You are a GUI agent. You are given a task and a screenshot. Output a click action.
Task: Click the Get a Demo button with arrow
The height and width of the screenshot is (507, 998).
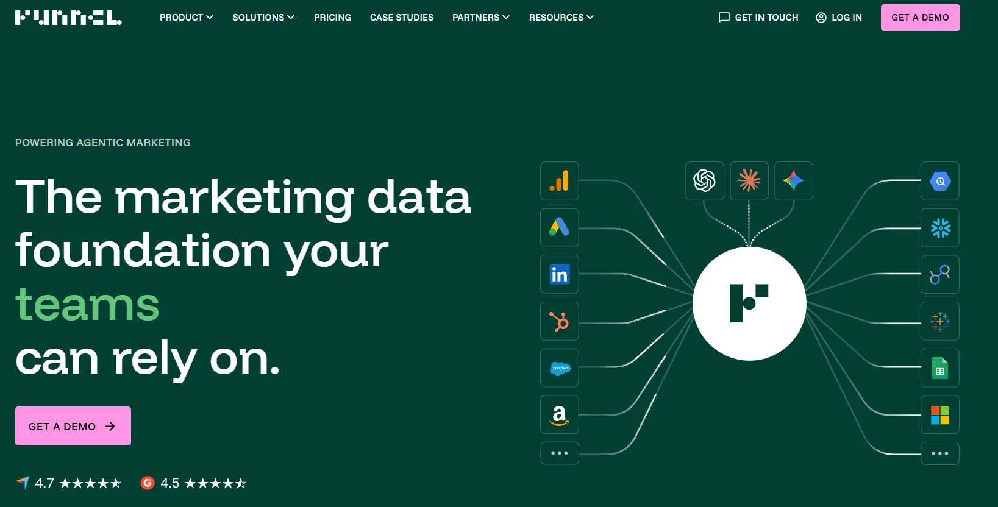[73, 426]
